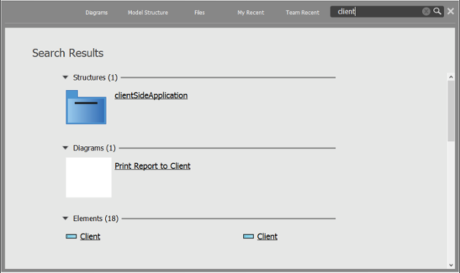Go to the Files tab
This screenshot has height=273, width=460.
(x=199, y=13)
